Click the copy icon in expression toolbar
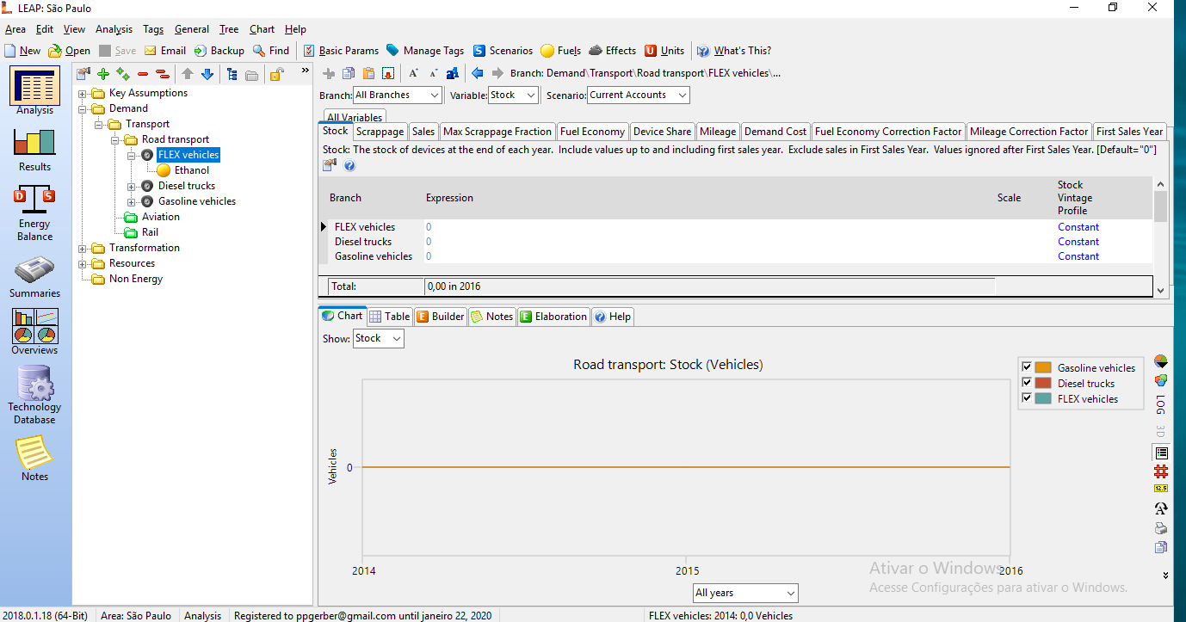 tap(349, 73)
